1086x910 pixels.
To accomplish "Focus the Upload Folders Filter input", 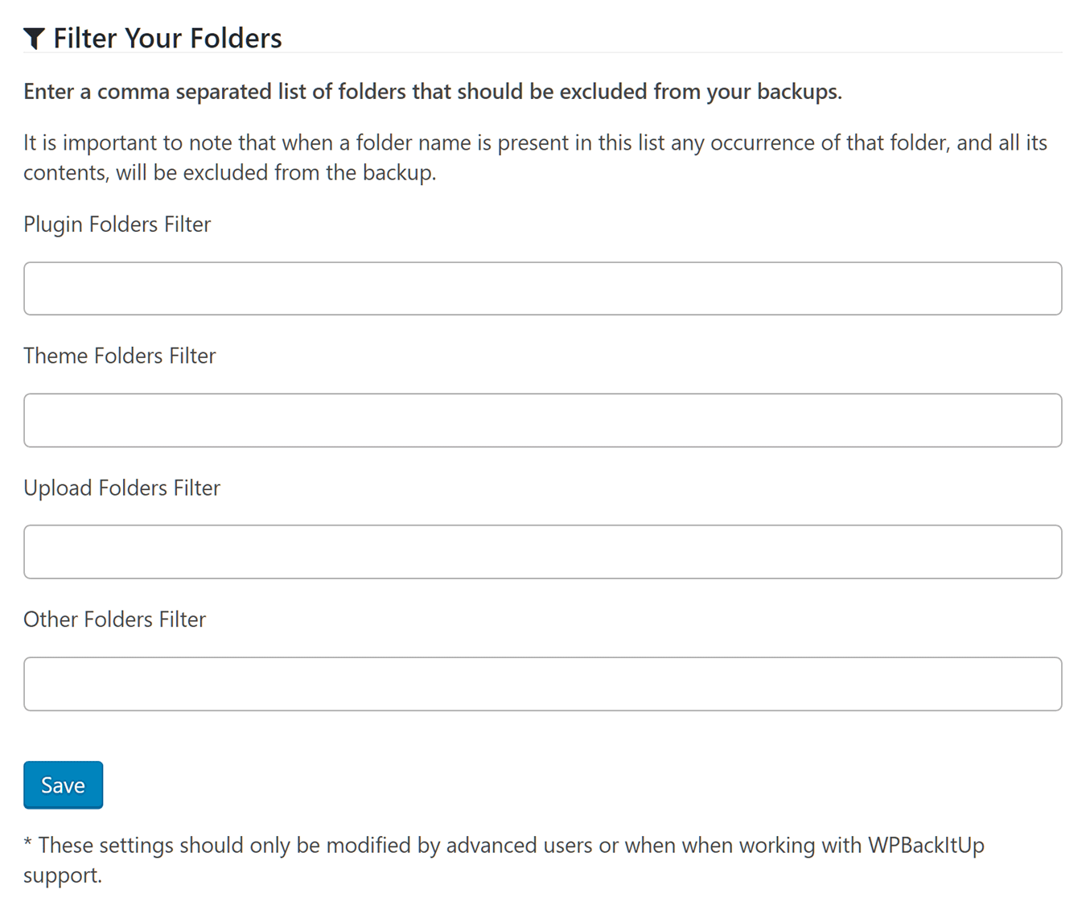I will point(543,552).
